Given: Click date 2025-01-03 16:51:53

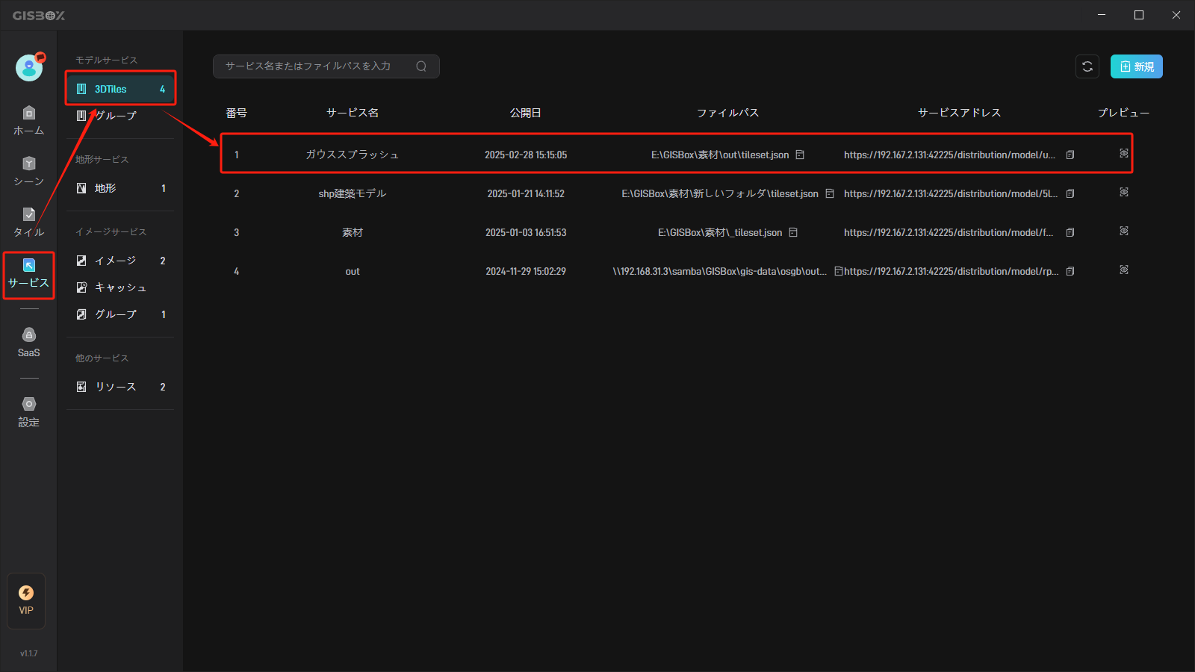Looking at the screenshot, I should (526, 232).
